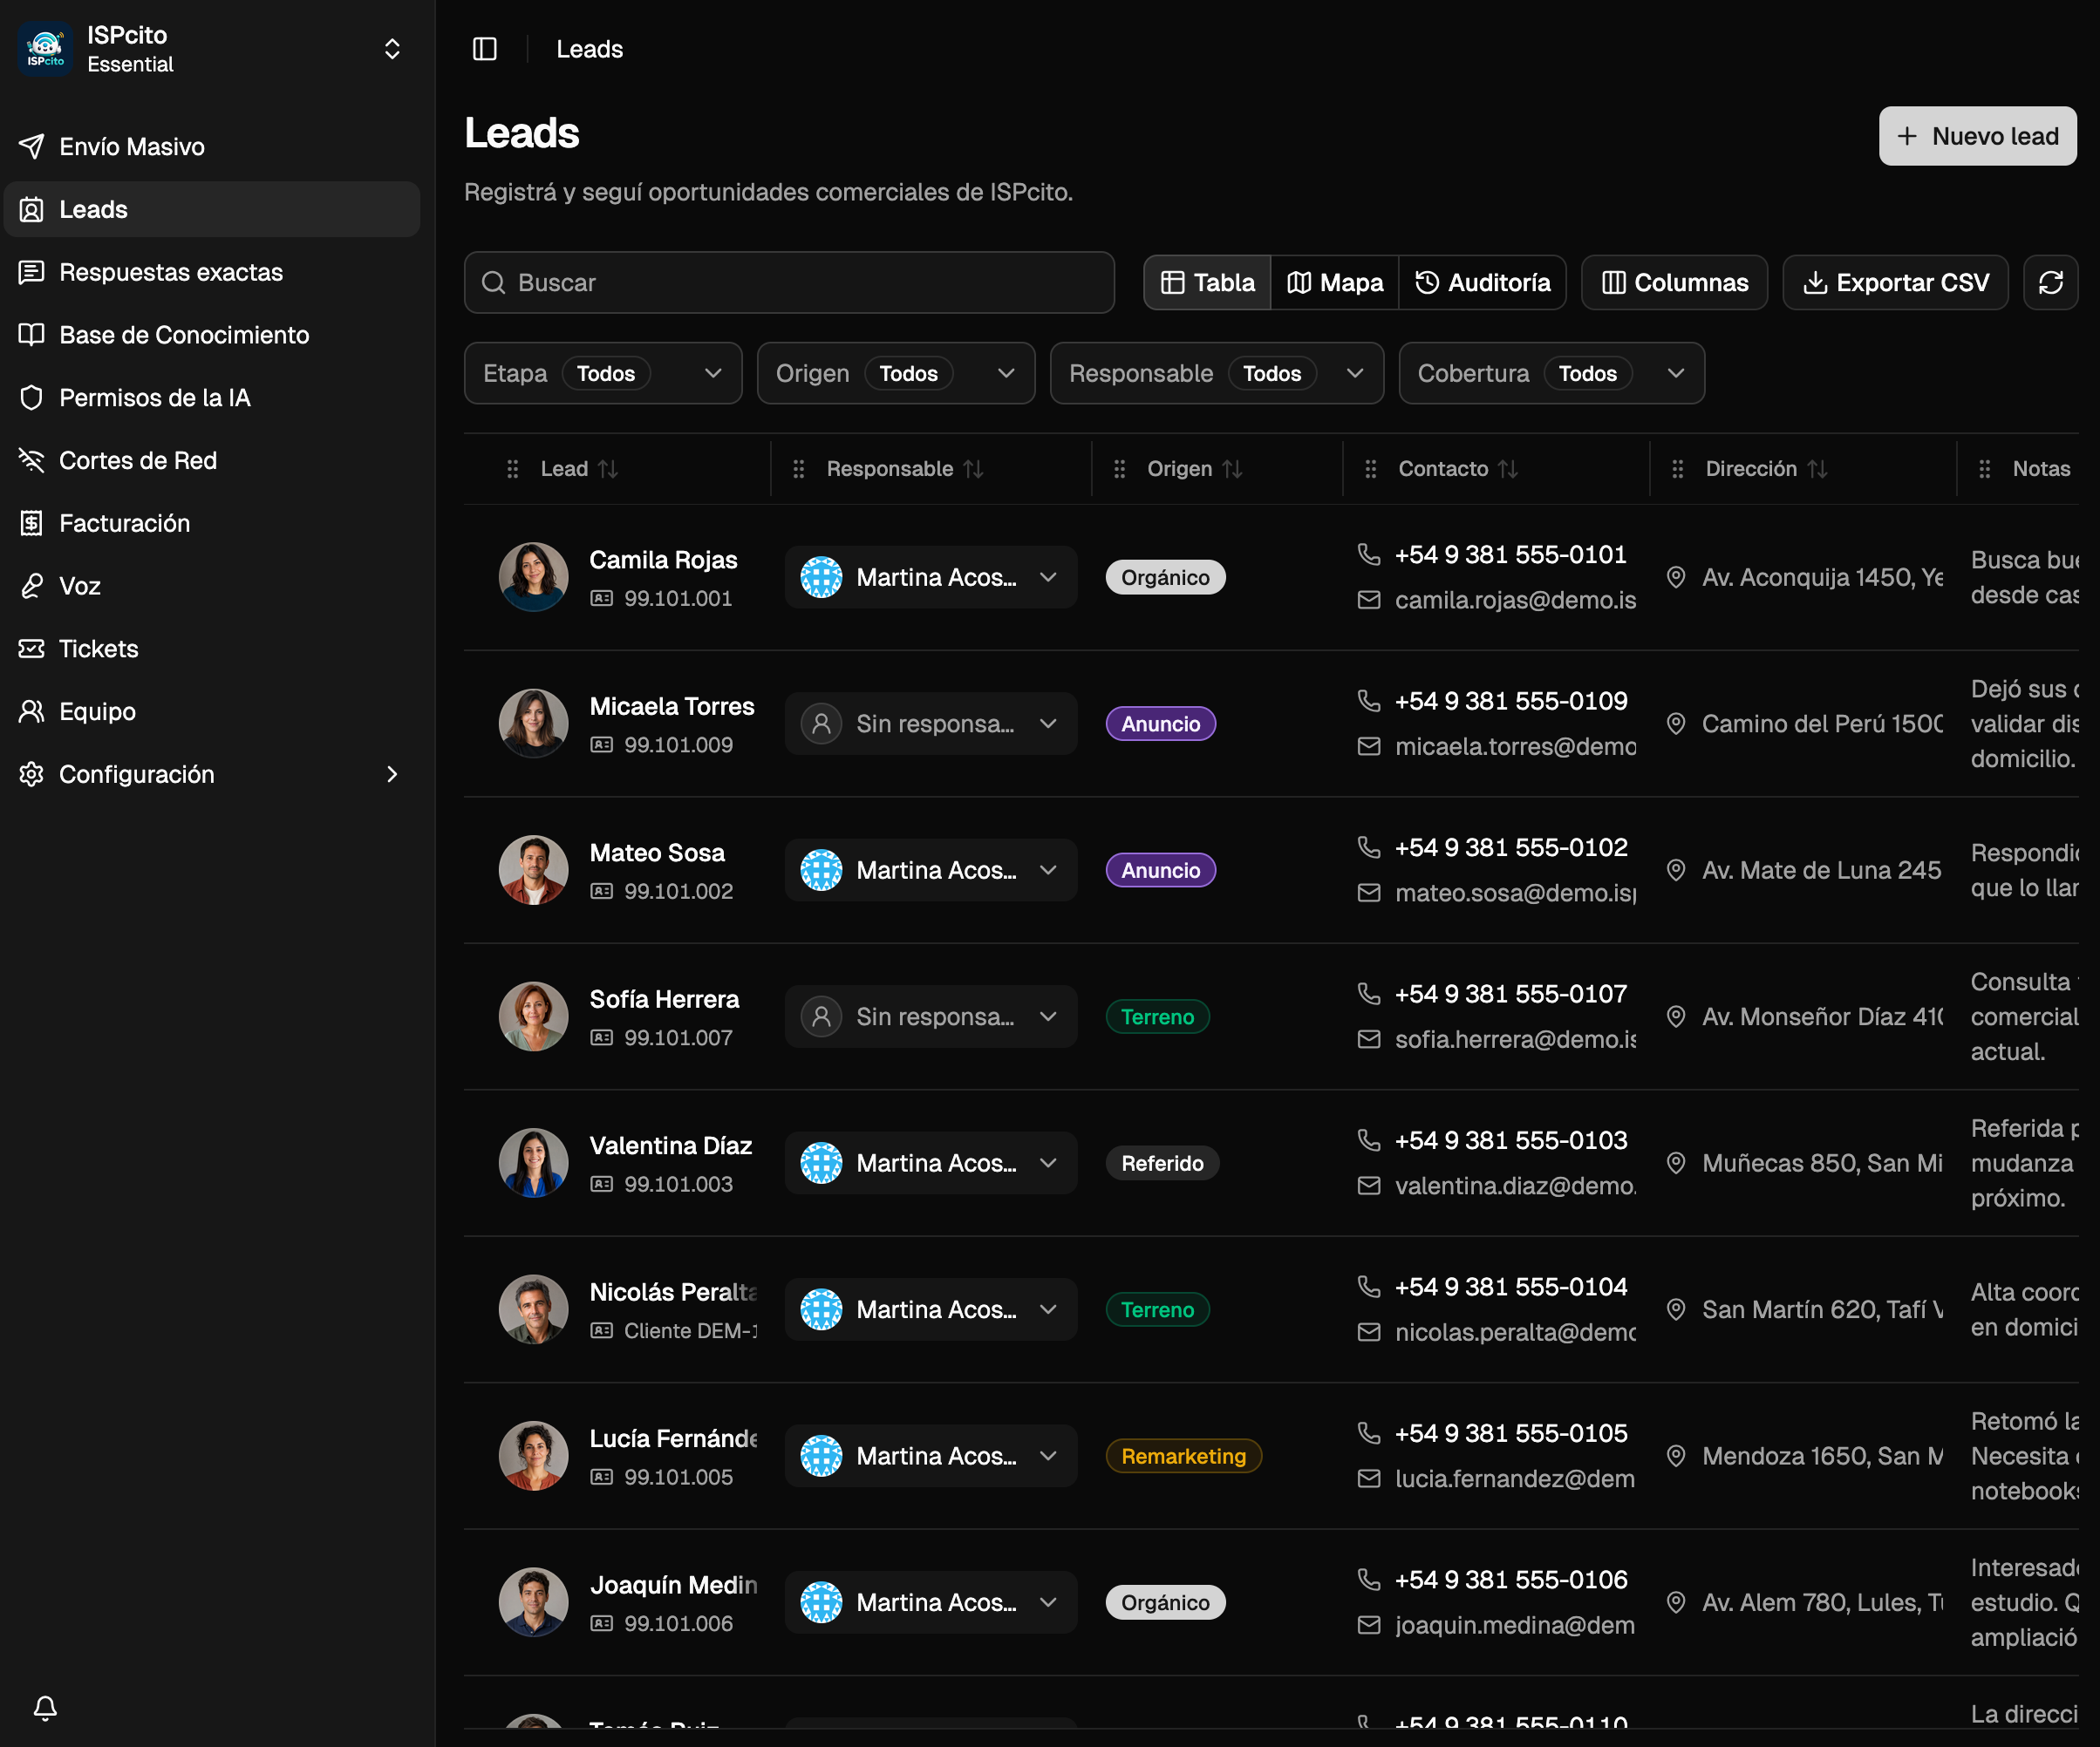This screenshot has width=2100, height=1747.
Task: Click the notifications bell icon
Action: coord(45,1707)
